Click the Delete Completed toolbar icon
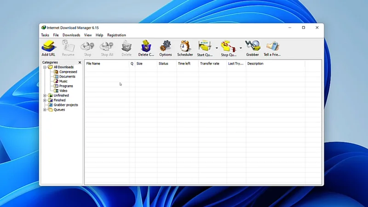This screenshot has width=368, height=207. 146,46
